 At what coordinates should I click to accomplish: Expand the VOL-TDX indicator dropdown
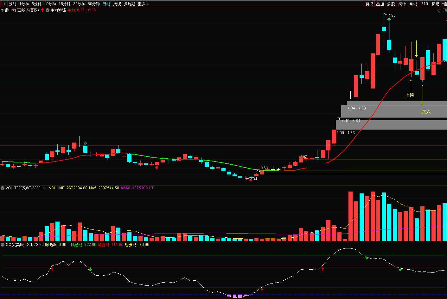(3, 188)
